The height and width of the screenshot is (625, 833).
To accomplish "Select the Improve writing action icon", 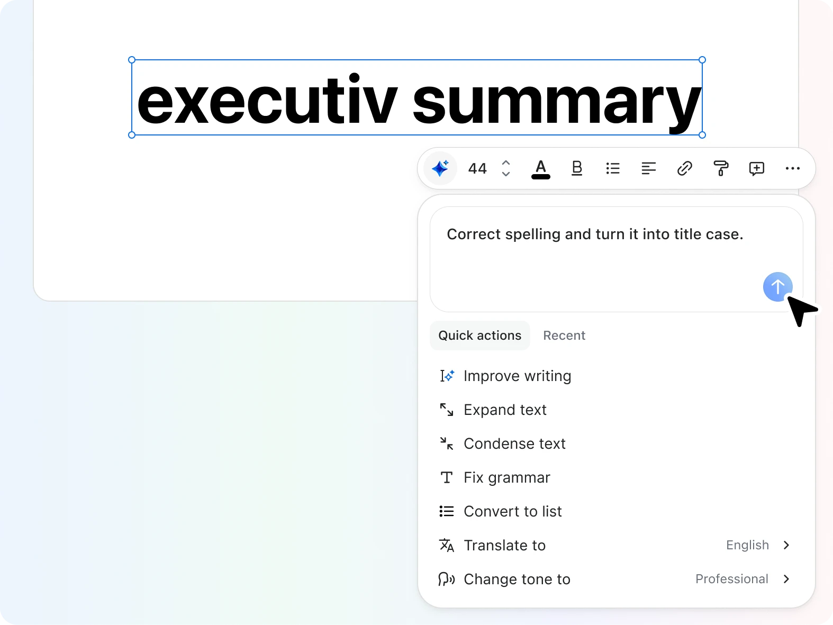I will 447,376.
